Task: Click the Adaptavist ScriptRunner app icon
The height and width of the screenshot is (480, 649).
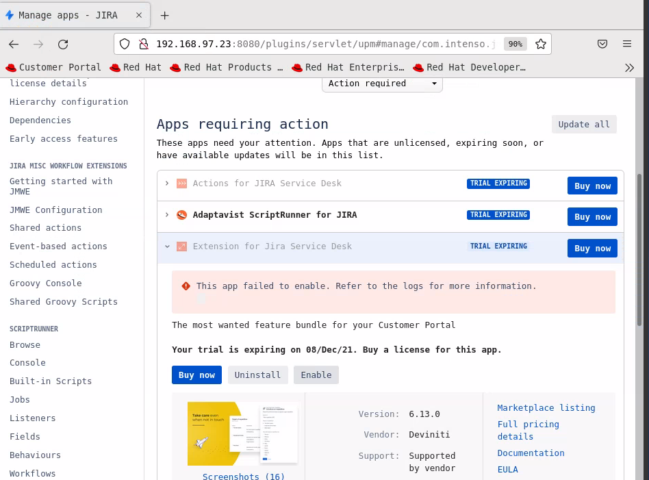Action: (x=181, y=215)
